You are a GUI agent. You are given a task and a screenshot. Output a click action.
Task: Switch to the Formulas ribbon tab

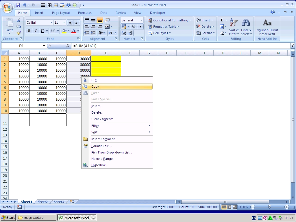pyautogui.click(x=85, y=13)
